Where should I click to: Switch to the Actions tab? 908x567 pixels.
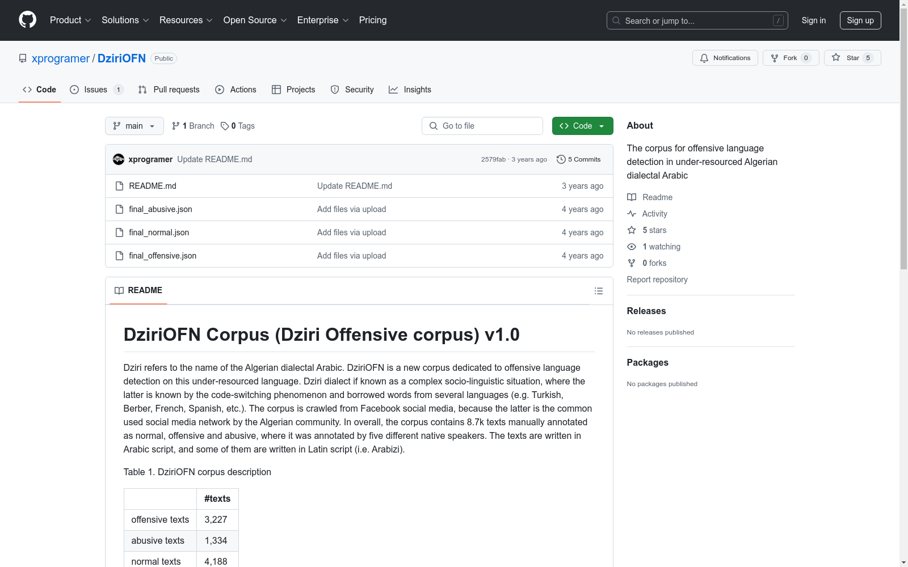(236, 90)
